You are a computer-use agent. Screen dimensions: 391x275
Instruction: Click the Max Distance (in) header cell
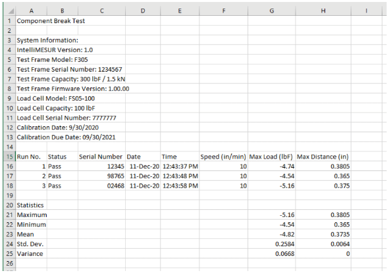coord(323,157)
